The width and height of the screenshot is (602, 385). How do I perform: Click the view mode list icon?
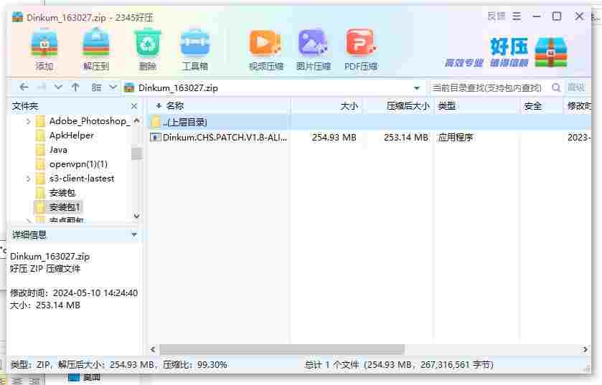(x=96, y=87)
